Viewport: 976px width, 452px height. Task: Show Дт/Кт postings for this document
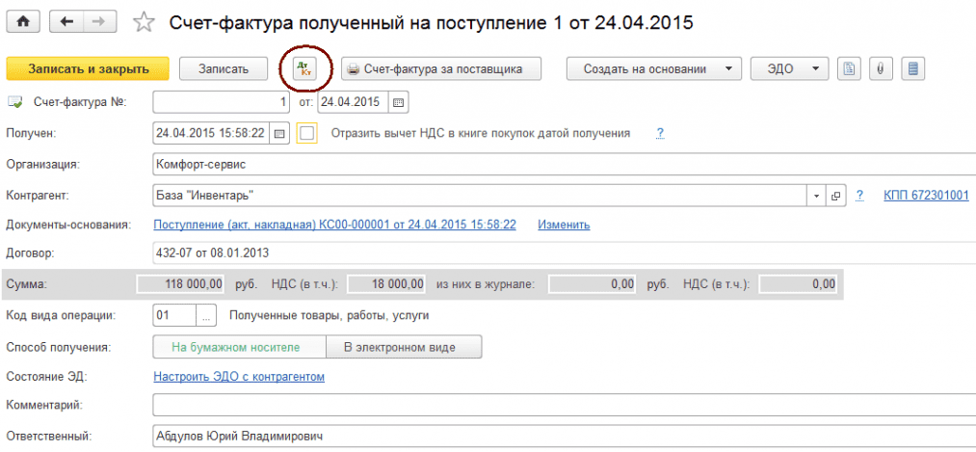pos(303,68)
